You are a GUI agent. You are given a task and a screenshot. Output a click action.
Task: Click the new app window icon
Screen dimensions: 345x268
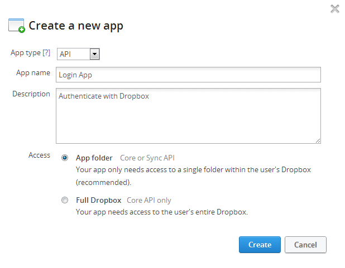[17, 26]
